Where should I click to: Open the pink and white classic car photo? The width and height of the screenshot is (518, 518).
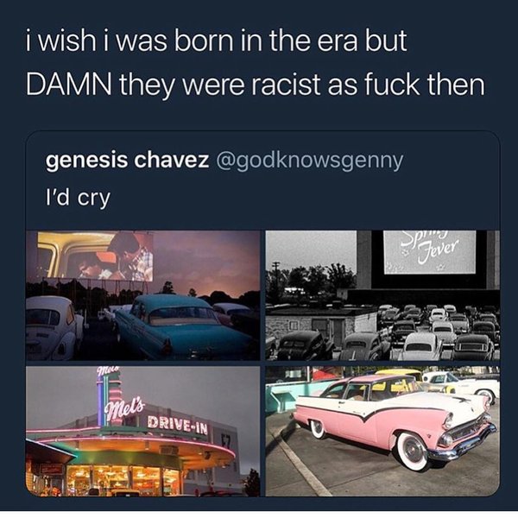382,431
